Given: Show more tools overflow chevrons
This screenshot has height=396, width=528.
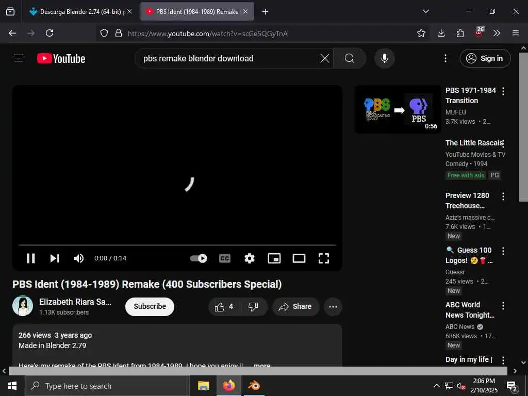Looking at the screenshot, I should (497, 33).
